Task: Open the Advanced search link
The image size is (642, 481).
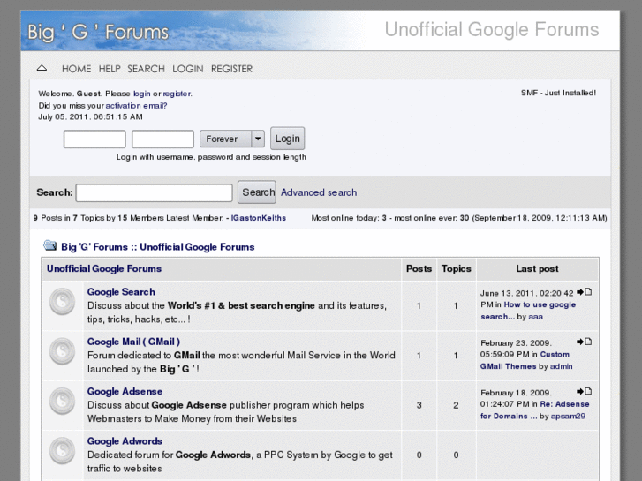Action: [x=319, y=192]
